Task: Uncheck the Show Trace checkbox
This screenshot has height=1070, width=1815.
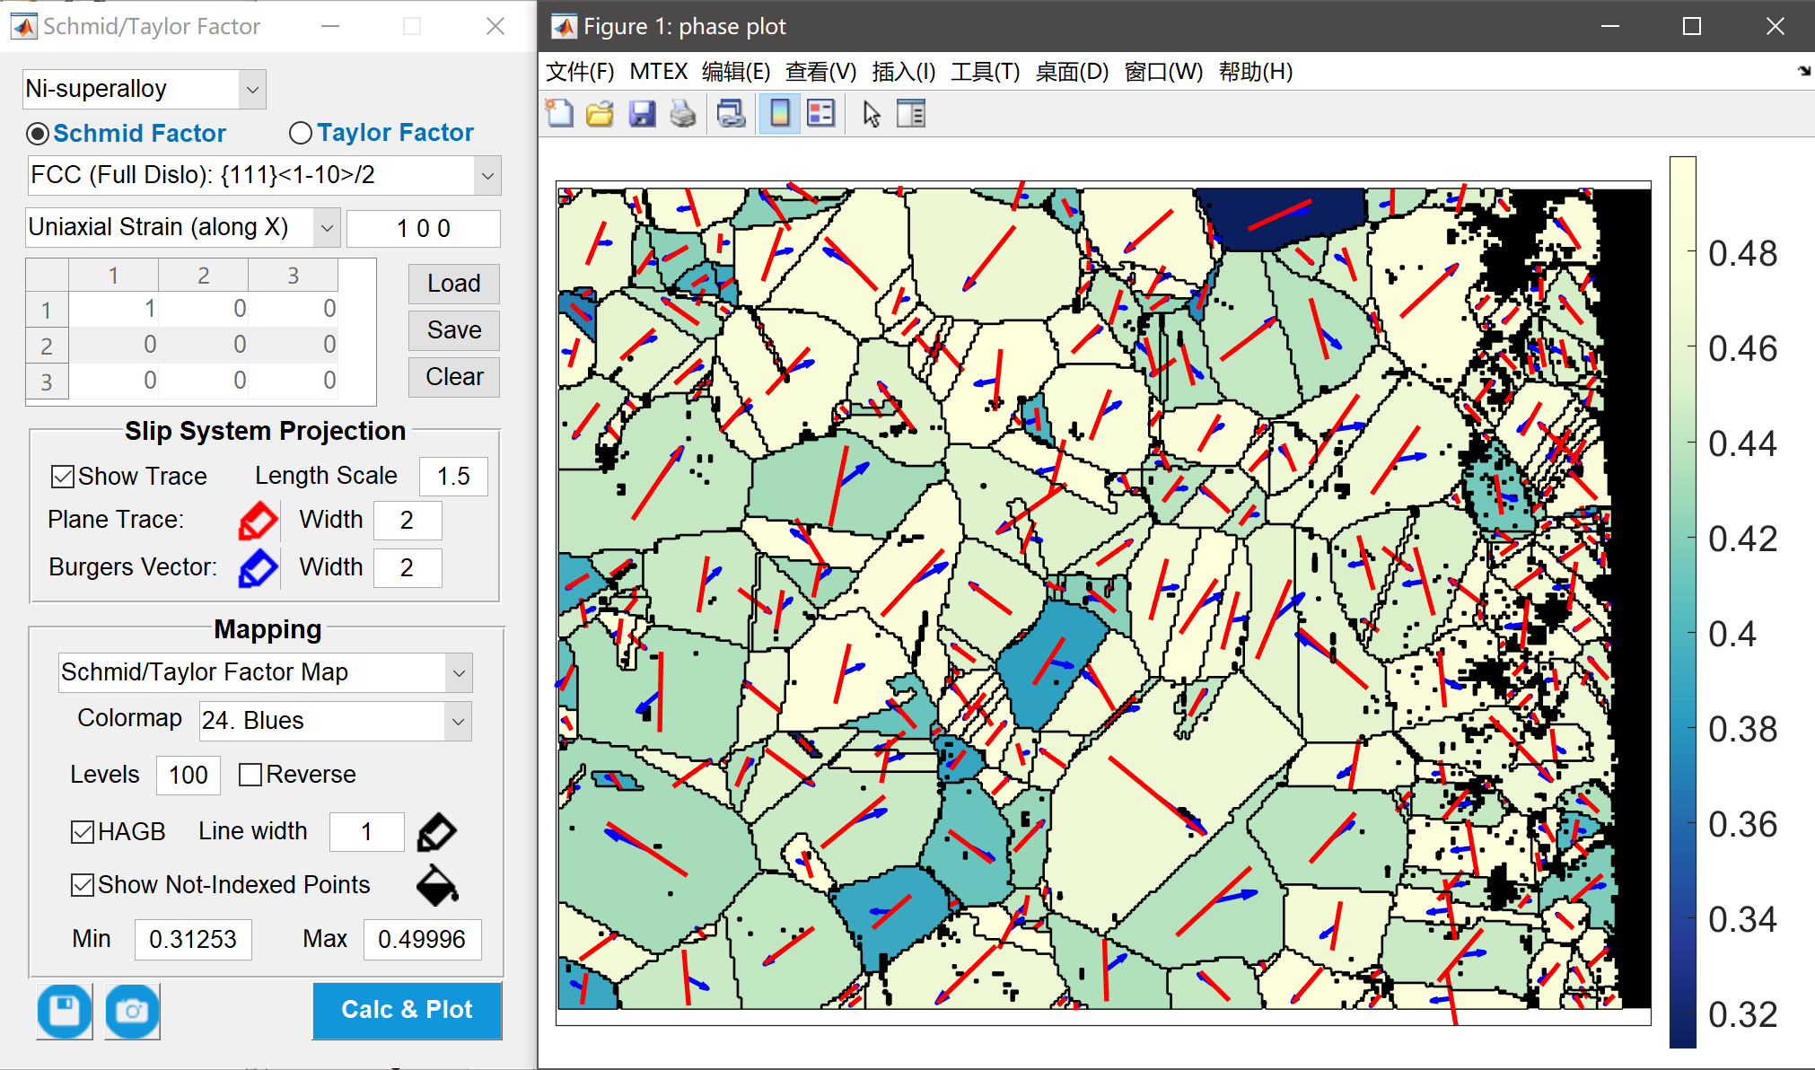Action: click(x=63, y=477)
